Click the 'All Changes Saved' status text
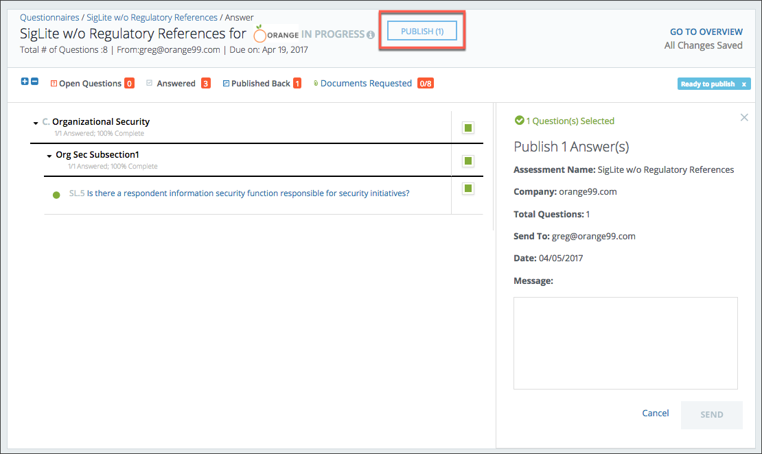The width and height of the screenshot is (762, 454). 703,46
